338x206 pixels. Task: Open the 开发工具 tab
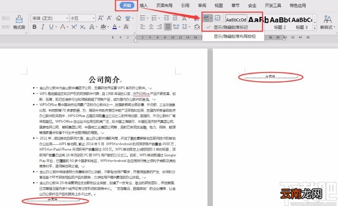[x=273, y=6]
